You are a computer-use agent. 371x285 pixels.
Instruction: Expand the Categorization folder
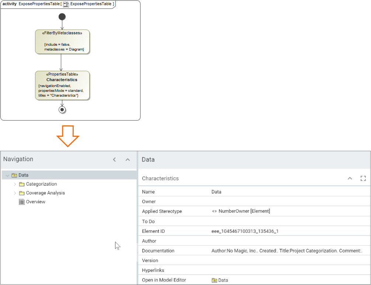point(15,184)
